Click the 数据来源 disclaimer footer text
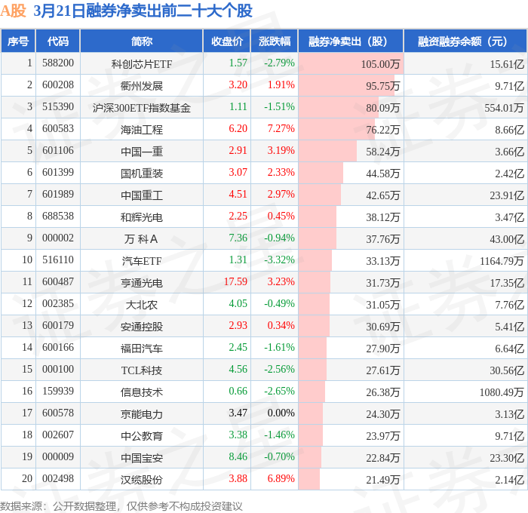 [121, 506]
